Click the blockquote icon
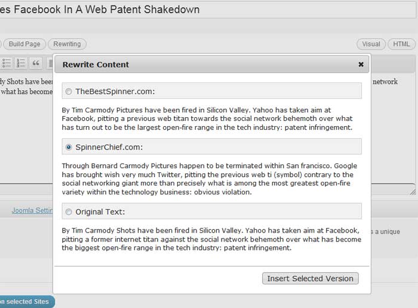 (36, 63)
